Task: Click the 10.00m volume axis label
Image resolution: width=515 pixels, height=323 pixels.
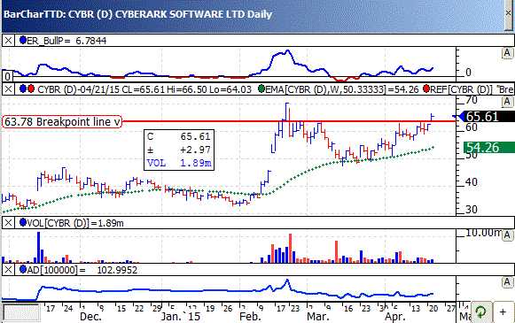Action: (484, 233)
